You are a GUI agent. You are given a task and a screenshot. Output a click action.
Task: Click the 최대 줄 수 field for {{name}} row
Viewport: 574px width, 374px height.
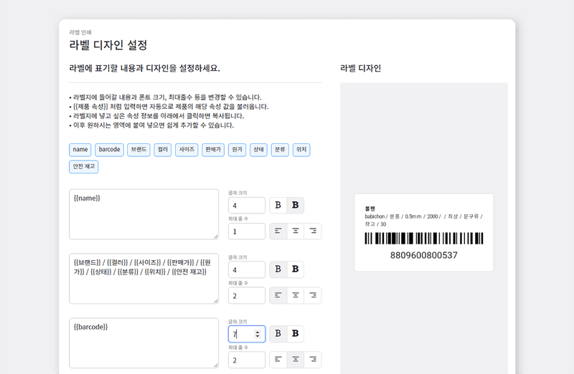click(246, 231)
